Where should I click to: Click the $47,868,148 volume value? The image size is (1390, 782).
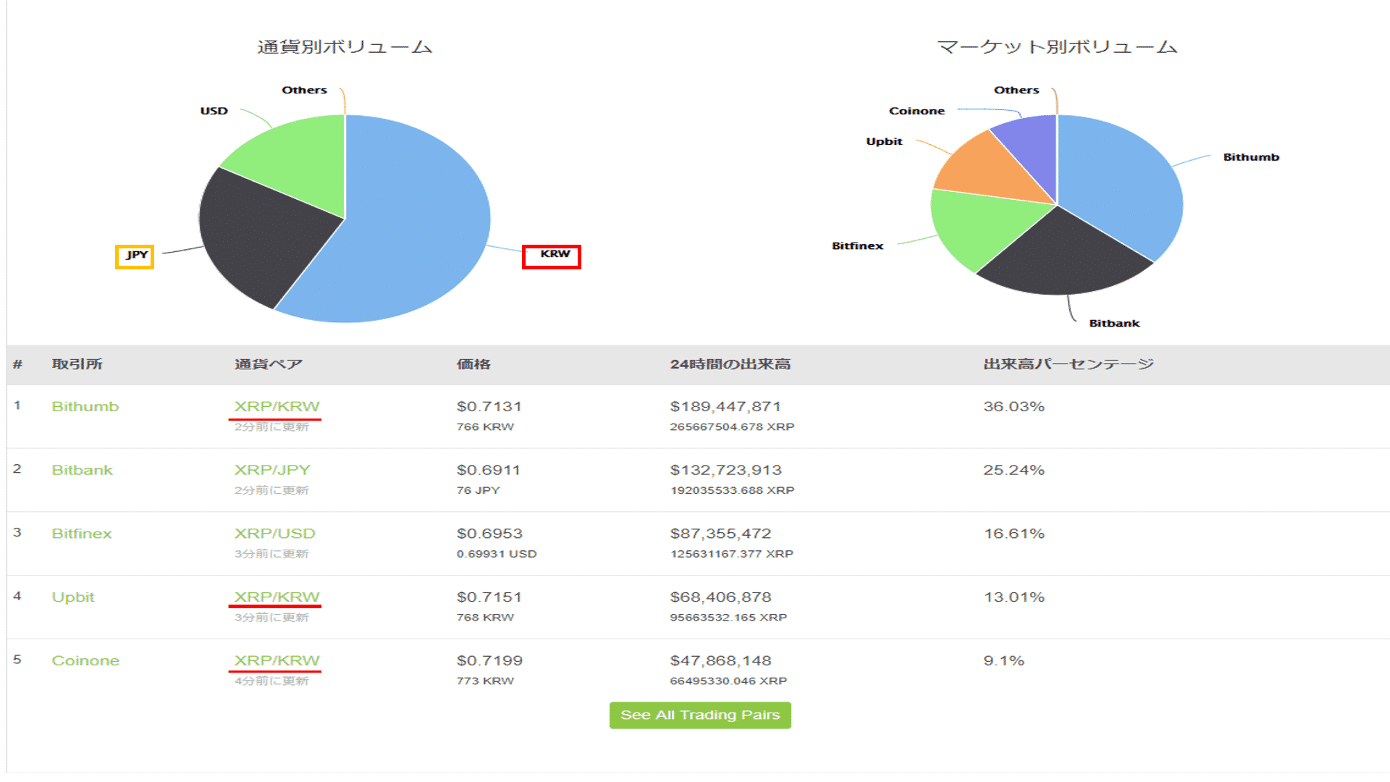click(720, 661)
